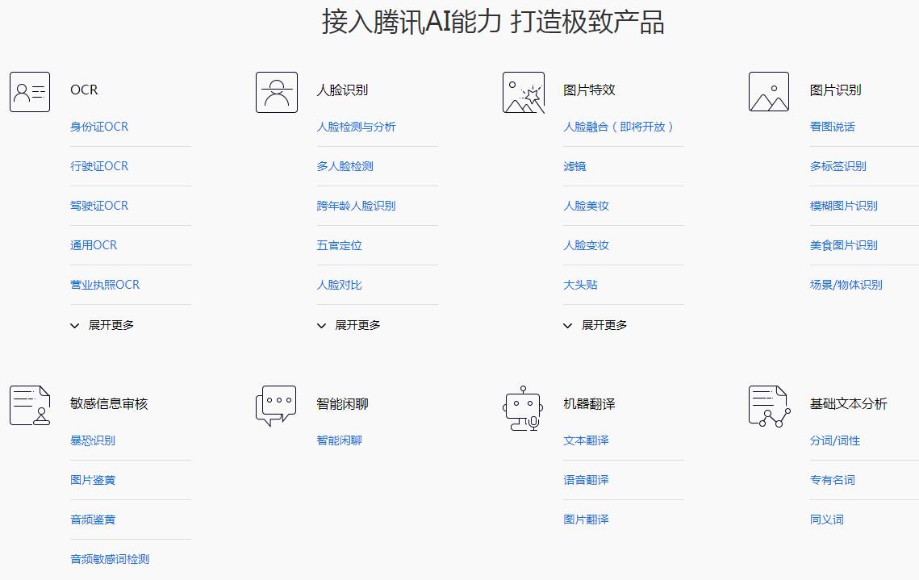Open the 音频敏感词检测 link
The image size is (919, 580).
click(x=110, y=560)
